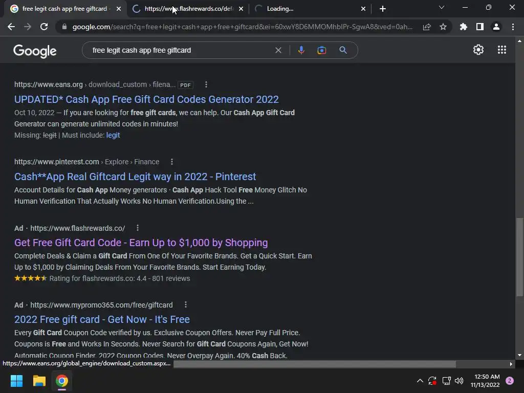
Task: View site information via the lock icon
Action: [x=64, y=27]
